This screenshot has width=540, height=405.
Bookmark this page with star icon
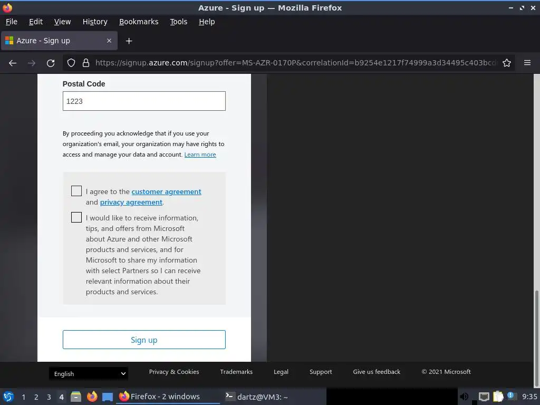click(507, 63)
